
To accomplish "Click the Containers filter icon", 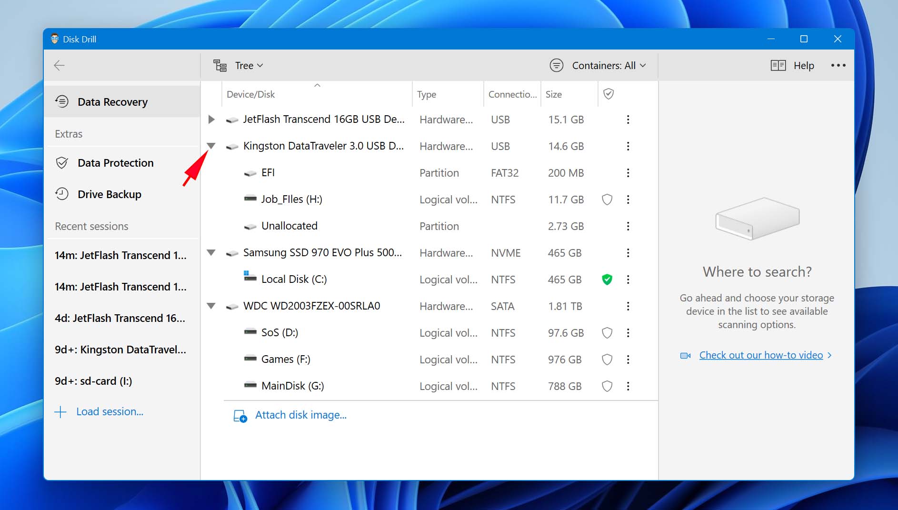I will click(557, 65).
